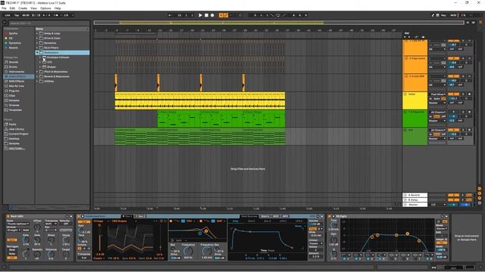Click the arrangement overview bar
The image size is (485, 272).
click(278, 23)
